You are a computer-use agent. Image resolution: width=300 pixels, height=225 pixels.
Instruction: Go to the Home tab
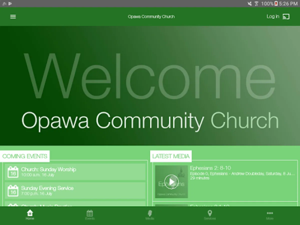pyautogui.click(x=30, y=215)
